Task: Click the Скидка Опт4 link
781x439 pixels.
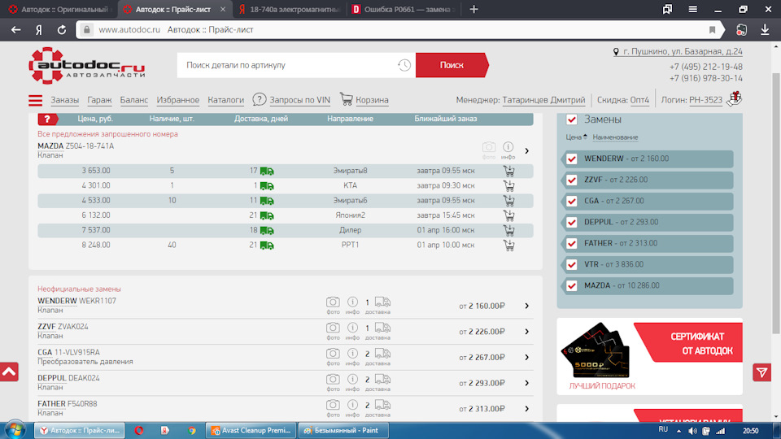Action: tap(639, 100)
